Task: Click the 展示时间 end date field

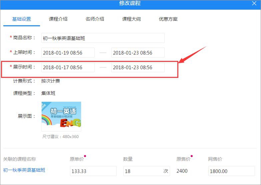Action: click(138, 67)
